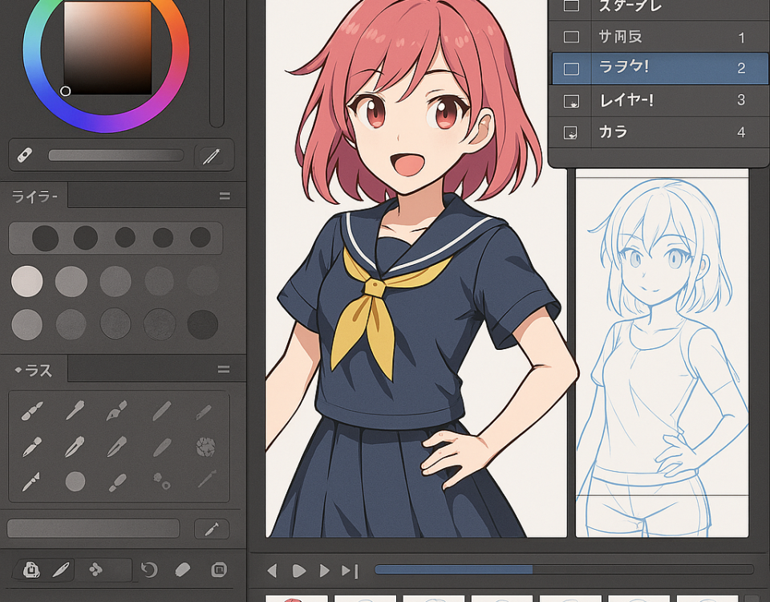Select the ラヲケ! layer numbered 2
The image size is (770, 602).
point(658,69)
